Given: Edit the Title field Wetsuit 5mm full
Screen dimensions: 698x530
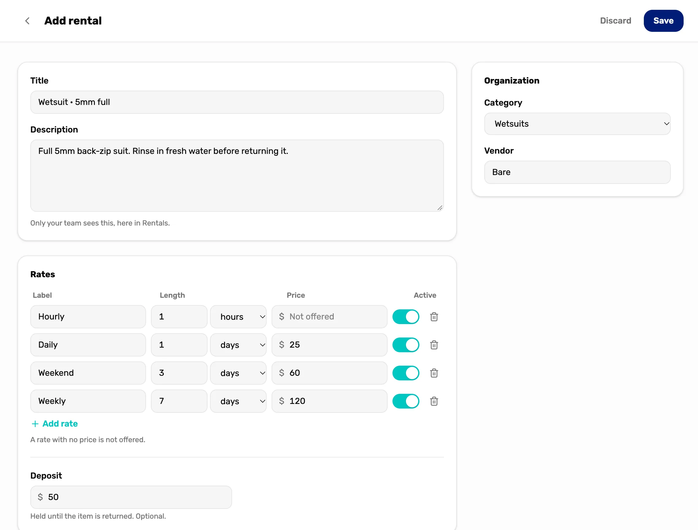Looking at the screenshot, I should click(x=237, y=102).
